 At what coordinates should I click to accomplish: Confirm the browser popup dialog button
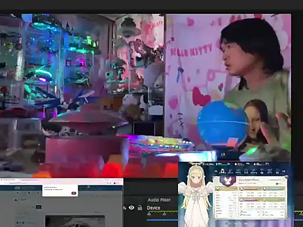74,193
